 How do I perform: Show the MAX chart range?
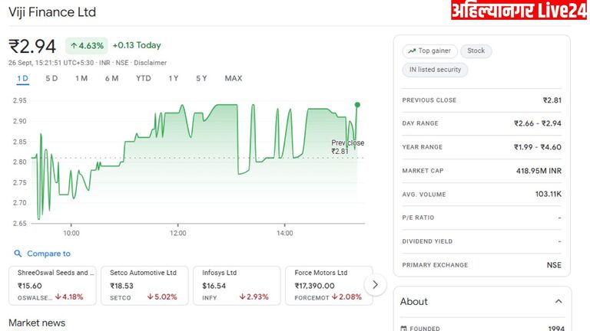[x=233, y=78]
